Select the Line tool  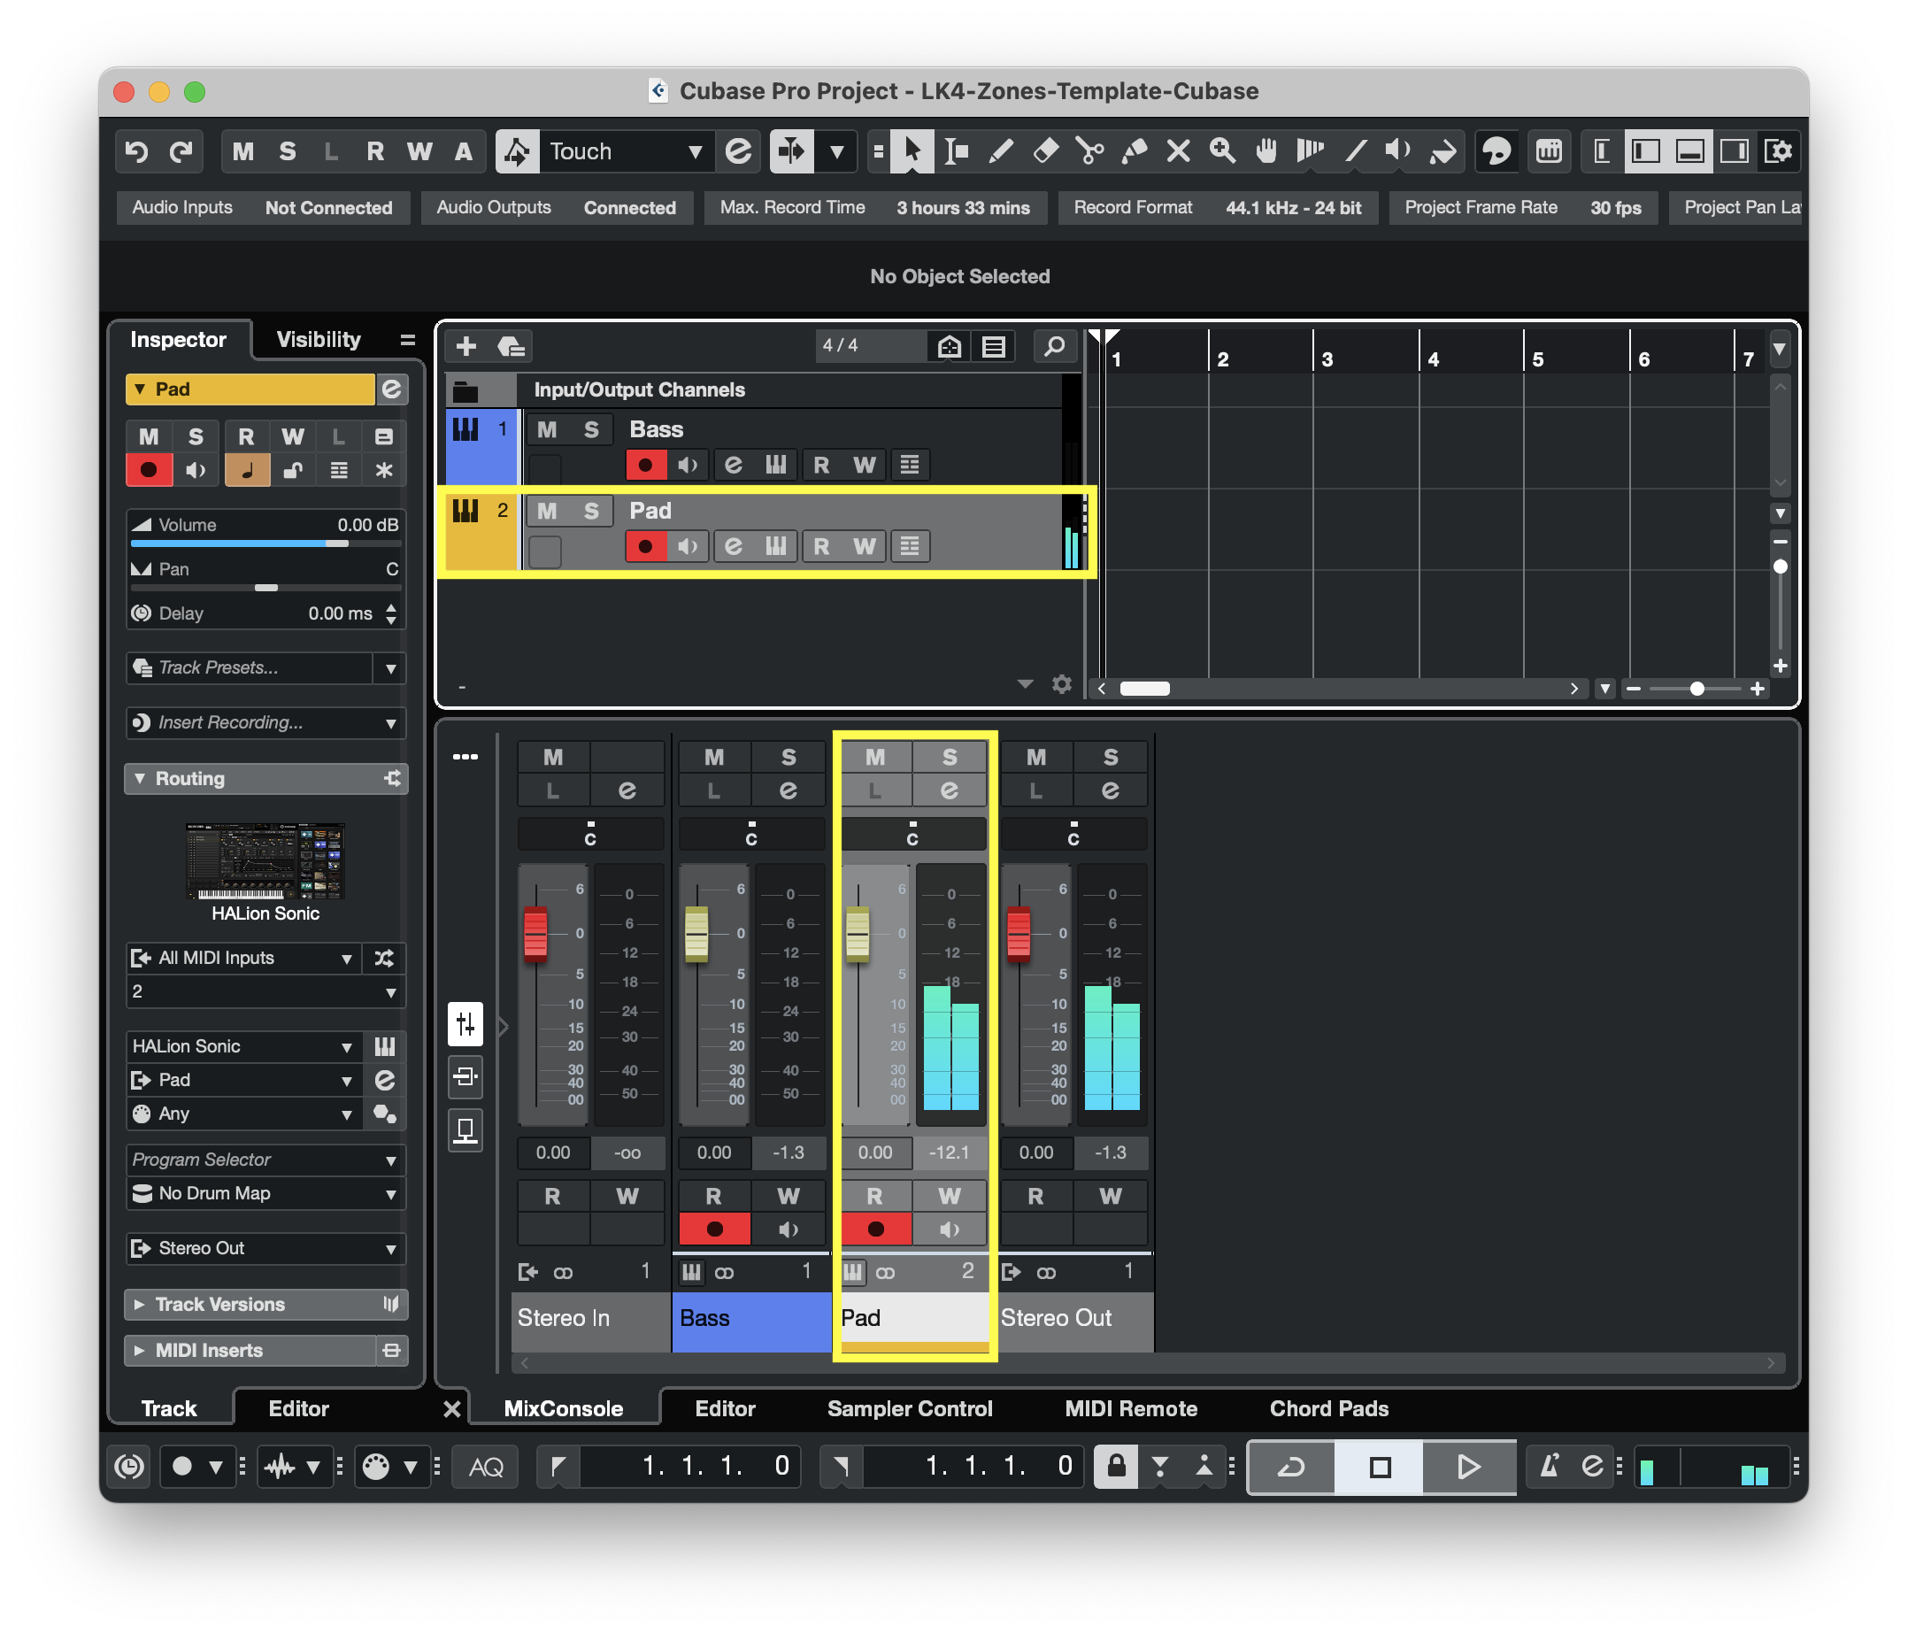click(x=1355, y=151)
